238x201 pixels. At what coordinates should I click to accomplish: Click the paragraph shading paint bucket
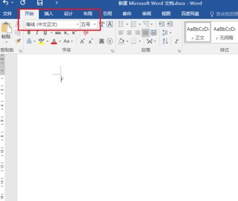(121, 41)
